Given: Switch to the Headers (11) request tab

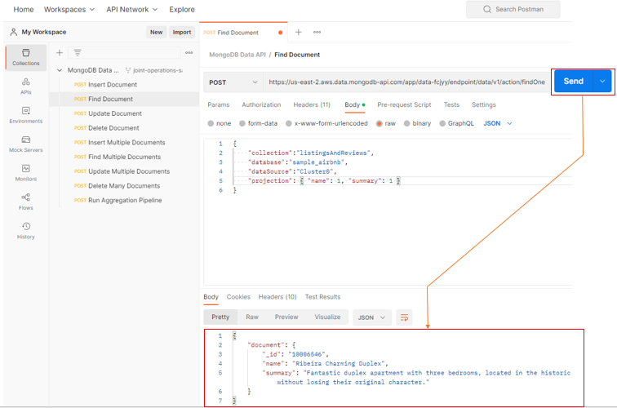Looking at the screenshot, I should pos(312,105).
